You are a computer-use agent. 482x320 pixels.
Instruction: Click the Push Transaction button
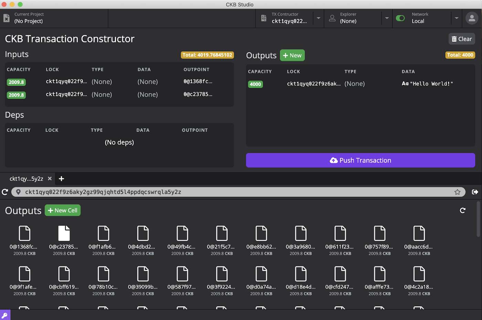coord(360,160)
